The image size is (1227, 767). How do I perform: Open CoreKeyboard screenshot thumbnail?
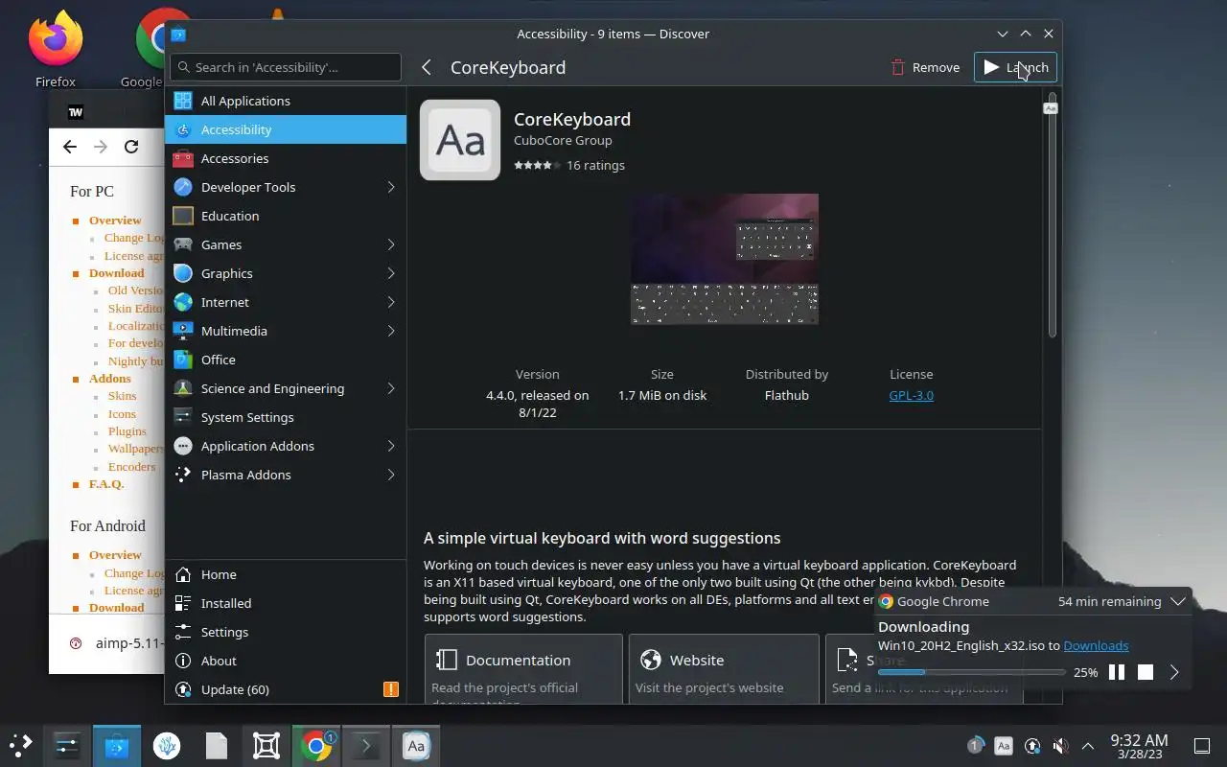click(725, 259)
